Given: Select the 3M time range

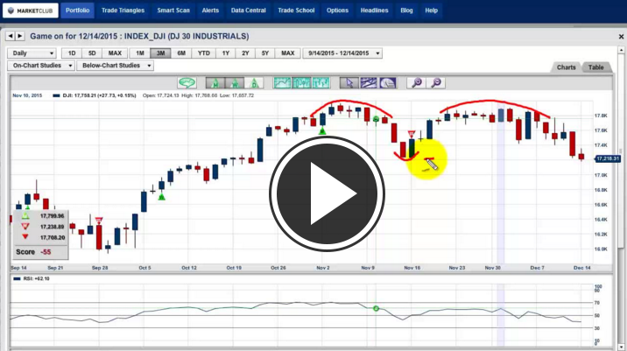Looking at the screenshot, I should point(161,53).
